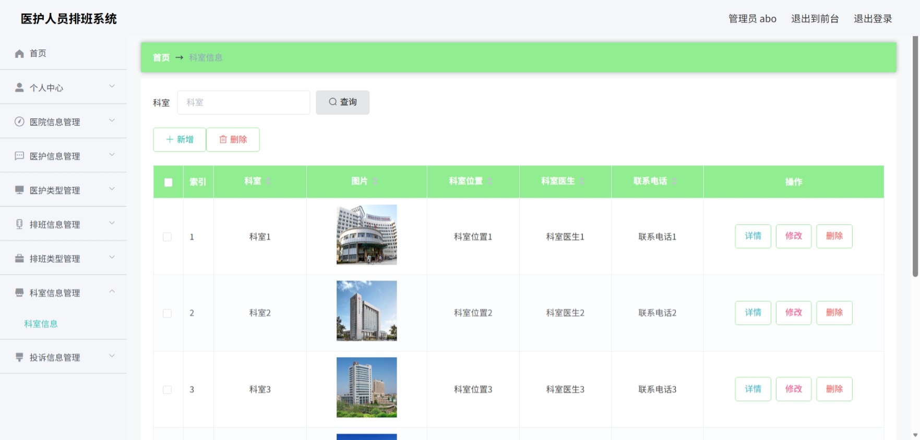This screenshot has height=440, width=920.
Task: Click the 医护人员排班系统 title
Action: pos(69,19)
